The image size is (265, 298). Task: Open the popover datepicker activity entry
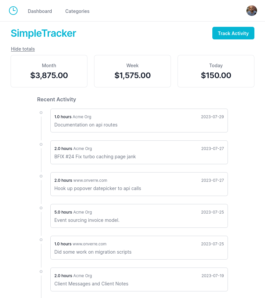(139, 184)
